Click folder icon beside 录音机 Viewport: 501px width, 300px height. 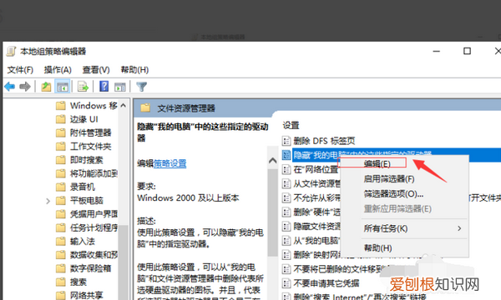tap(61, 187)
